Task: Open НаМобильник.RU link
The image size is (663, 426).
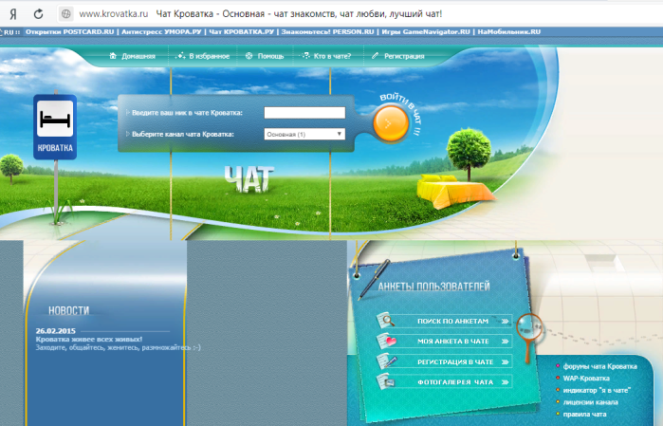Action: tap(509, 31)
